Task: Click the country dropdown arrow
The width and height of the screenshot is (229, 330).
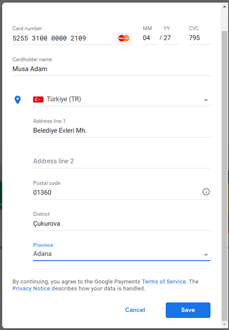Action: click(x=206, y=100)
